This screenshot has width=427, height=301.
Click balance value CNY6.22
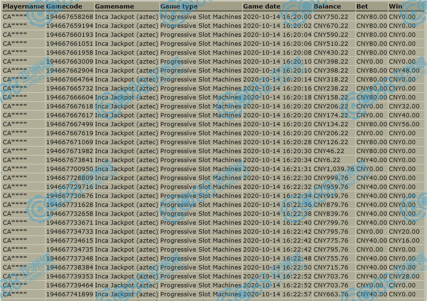(327, 160)
